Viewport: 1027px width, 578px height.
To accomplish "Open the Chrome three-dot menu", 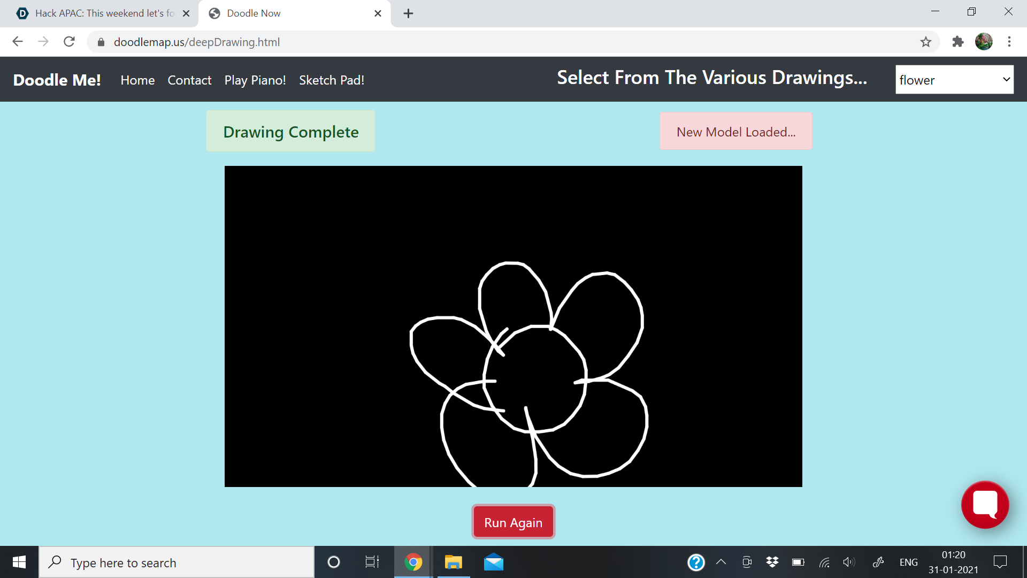I will point(1009,42).
